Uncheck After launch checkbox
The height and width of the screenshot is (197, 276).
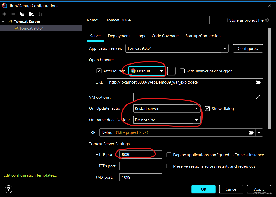pyautogui.click(x=99, y=71)
